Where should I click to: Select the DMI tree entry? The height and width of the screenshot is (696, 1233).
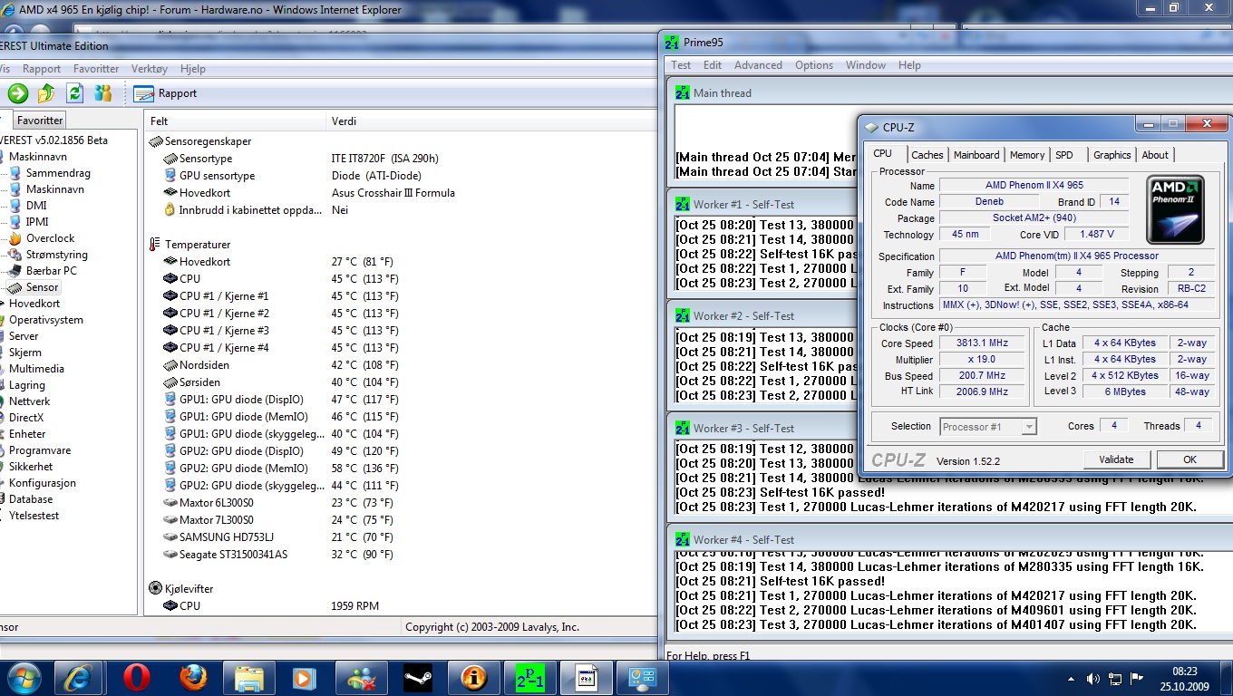point(36,206)
